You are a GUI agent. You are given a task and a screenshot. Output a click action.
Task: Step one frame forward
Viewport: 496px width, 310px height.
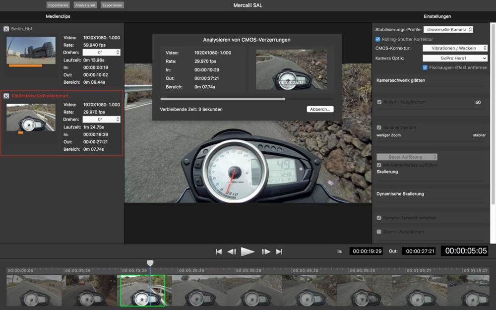coord(266,251)
